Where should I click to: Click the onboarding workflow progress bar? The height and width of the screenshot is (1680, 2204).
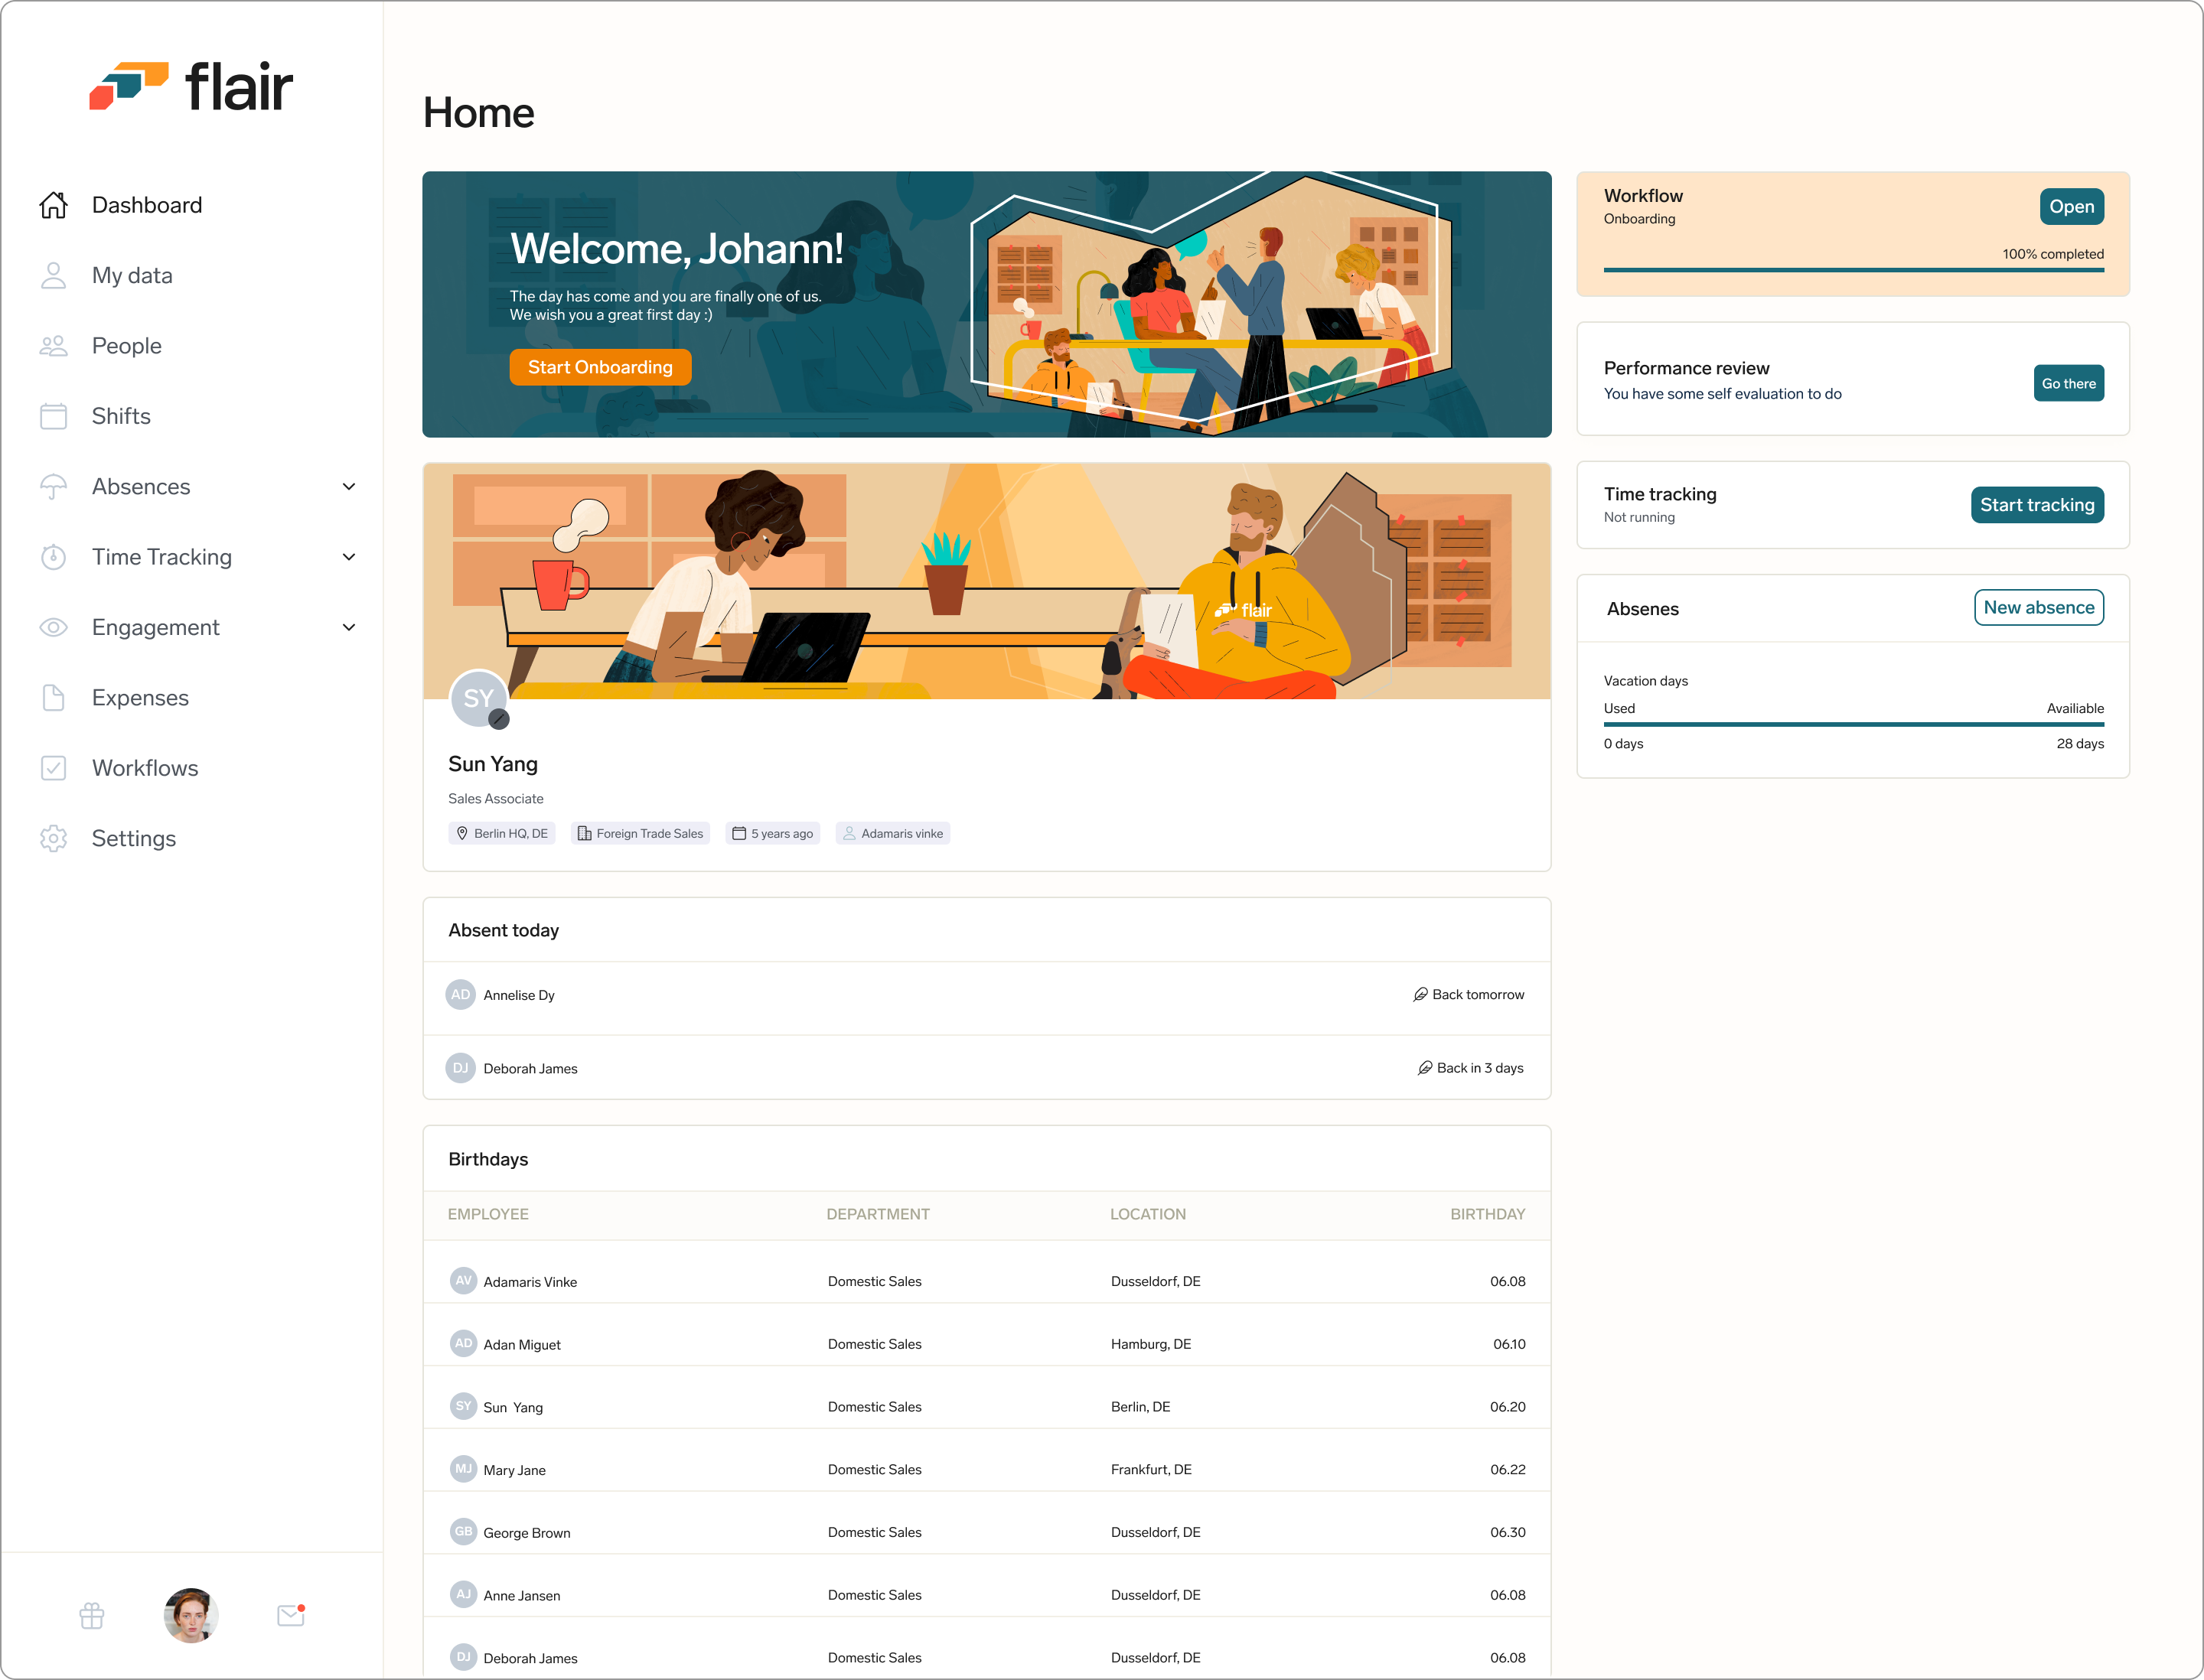(x=1852, y=269)
